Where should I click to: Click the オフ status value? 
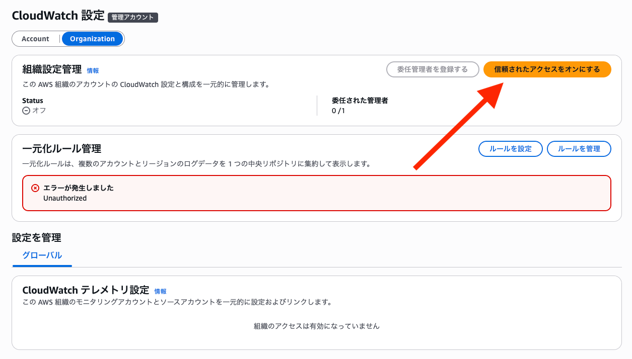pyautogui.click(x=39, y=110)
